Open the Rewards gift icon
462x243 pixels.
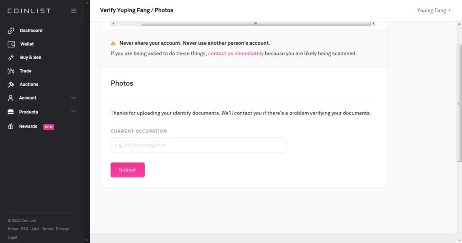point(11,126)
